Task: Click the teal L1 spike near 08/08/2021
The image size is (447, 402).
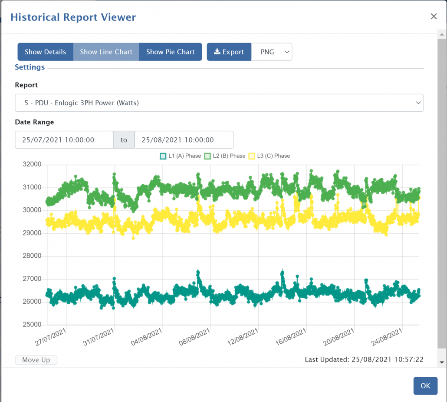Action: pyautogui.click(x=198, y=272)
